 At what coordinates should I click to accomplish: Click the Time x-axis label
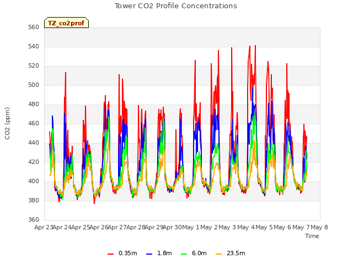(312, 236)
